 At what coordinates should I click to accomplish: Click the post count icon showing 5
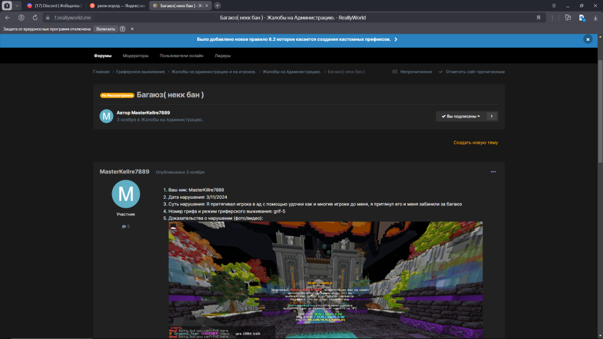(126, 226)
